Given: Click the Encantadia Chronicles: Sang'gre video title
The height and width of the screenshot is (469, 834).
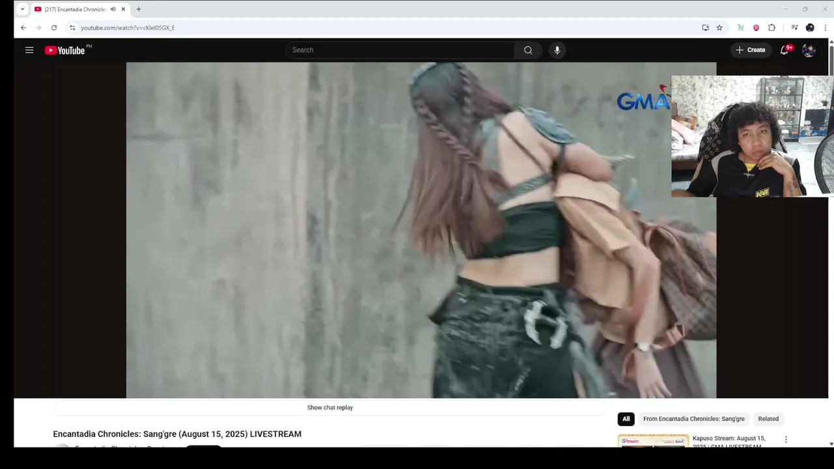Looking at the screenshot, I should click(x=177, y=434).
